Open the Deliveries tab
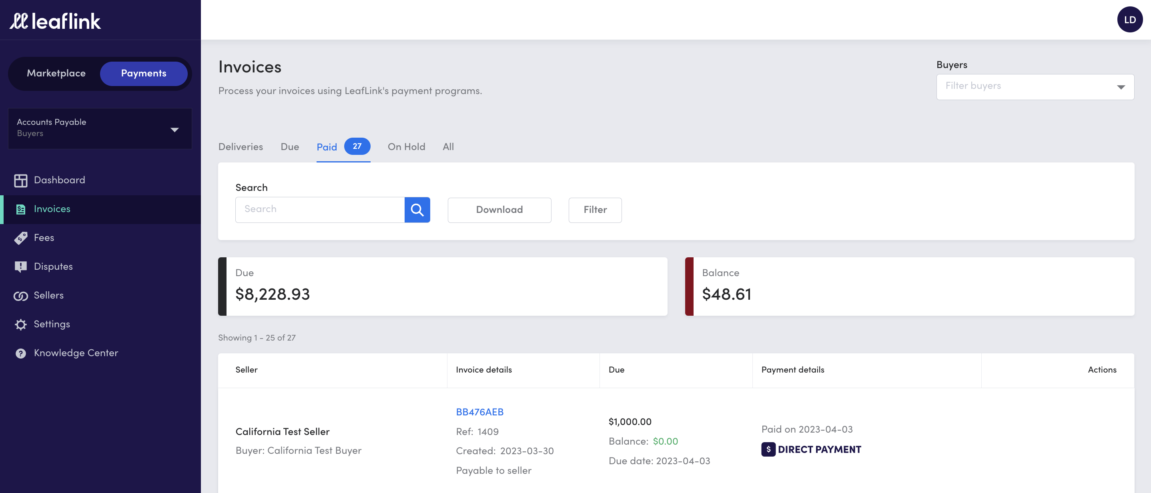The height and width of the screenshot is (493, 1151). click(x=241, y=146)
